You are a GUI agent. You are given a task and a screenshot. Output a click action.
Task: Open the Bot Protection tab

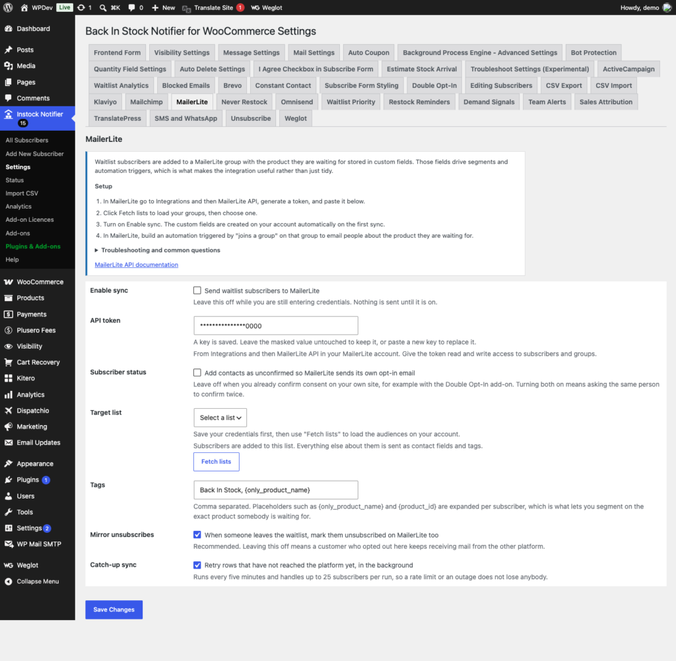[593, 53]
